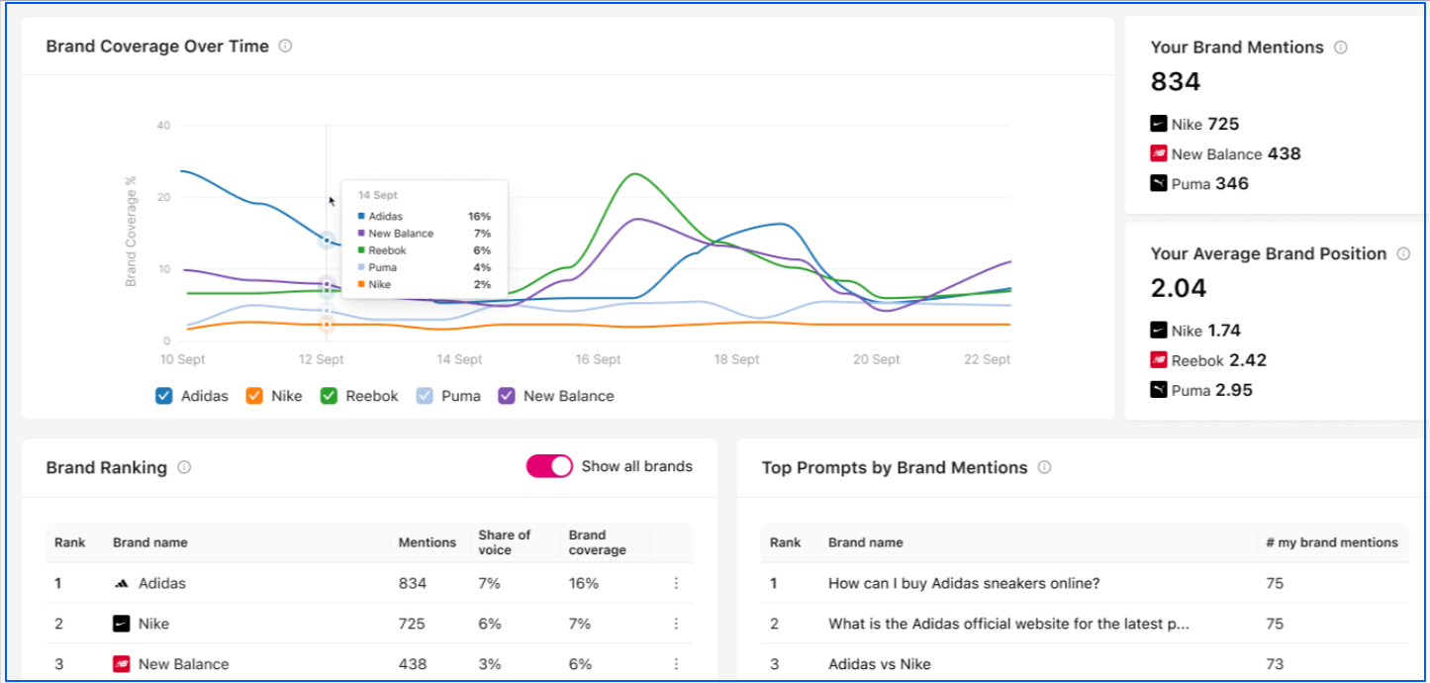Click the 834 mentions value in the Adidas row
Image resolution: width=1430 pixels, height=683 pixels.
click(x=413, y=584)
